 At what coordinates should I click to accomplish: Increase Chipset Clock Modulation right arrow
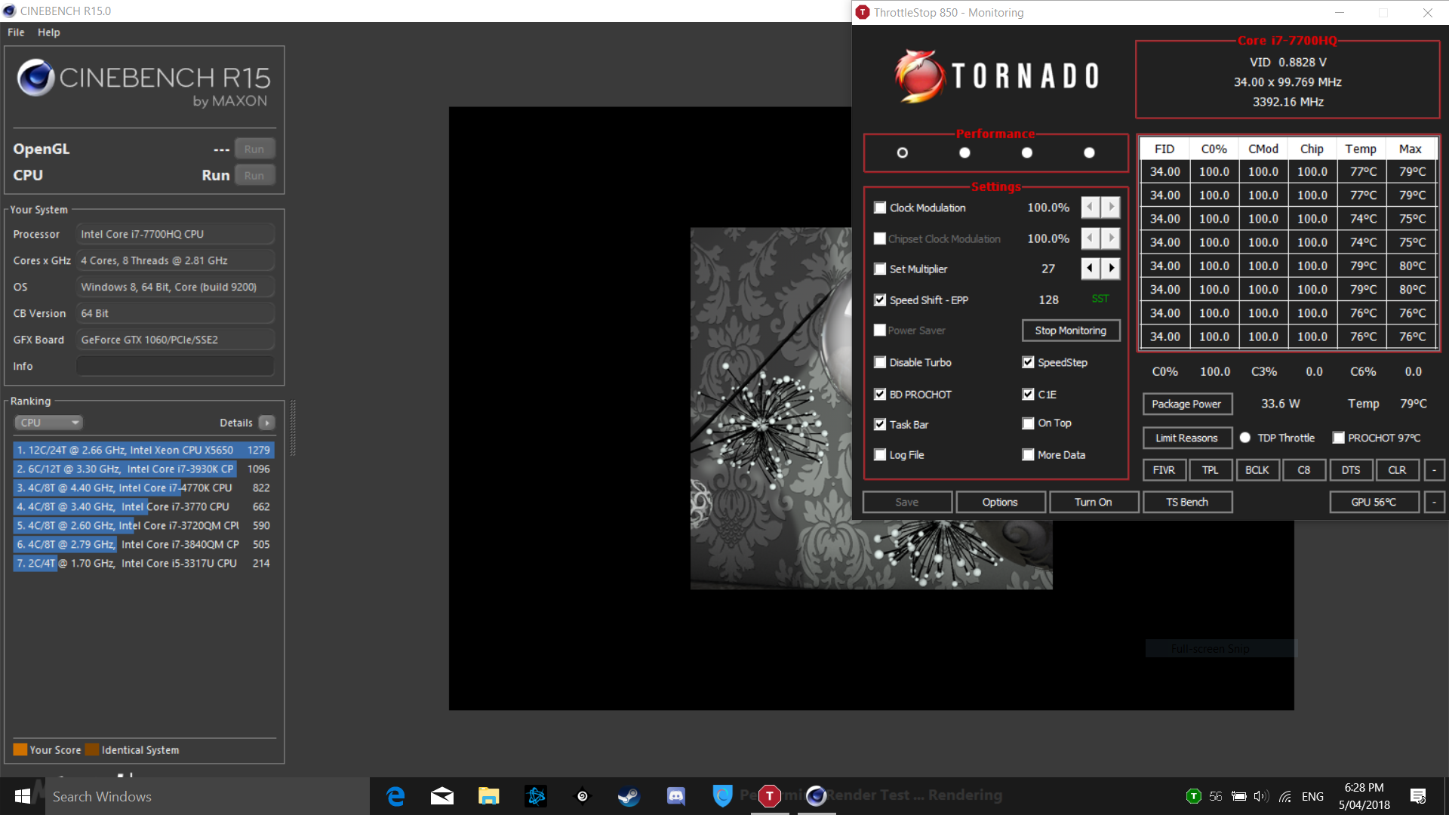(x=1111, y=238)
